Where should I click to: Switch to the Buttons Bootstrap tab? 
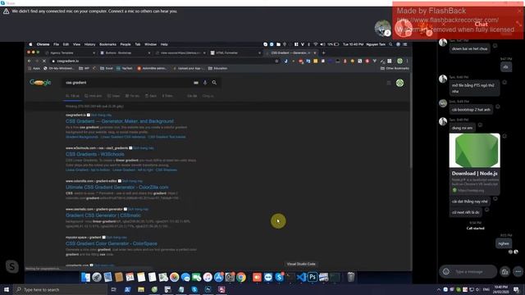[125, 52]
